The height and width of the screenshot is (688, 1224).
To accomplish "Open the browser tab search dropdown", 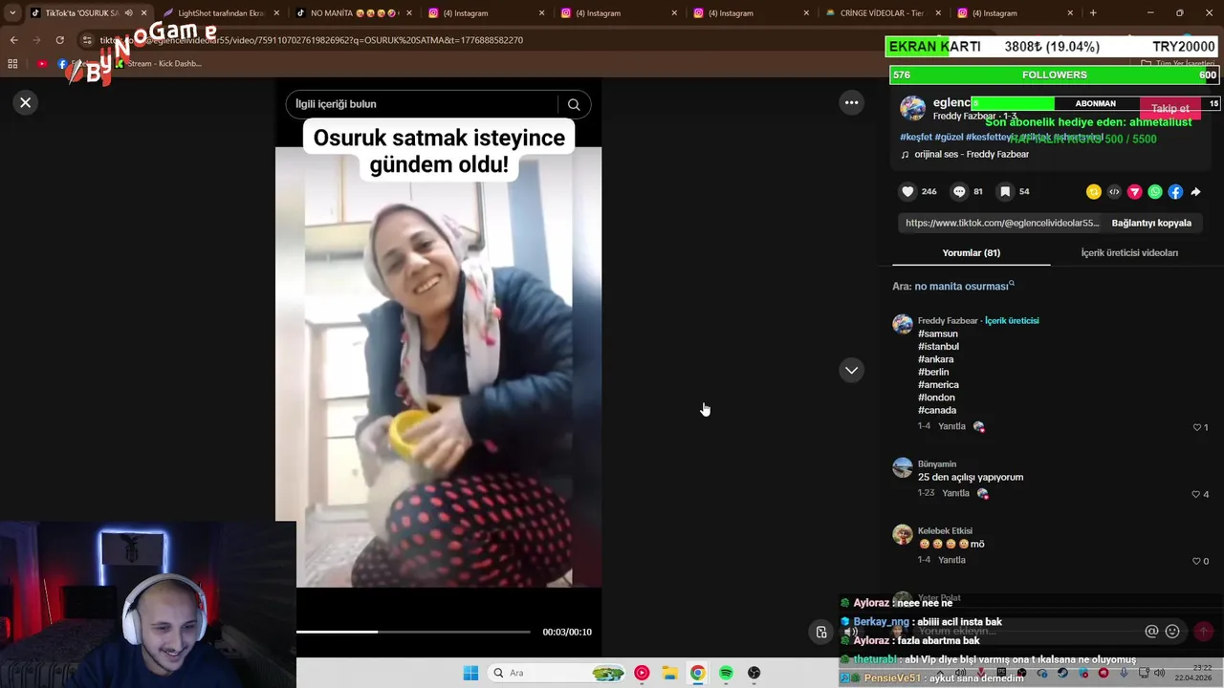I will coord(12,13).
